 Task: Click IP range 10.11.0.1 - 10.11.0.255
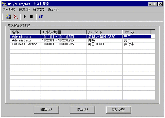coord(58,37)
